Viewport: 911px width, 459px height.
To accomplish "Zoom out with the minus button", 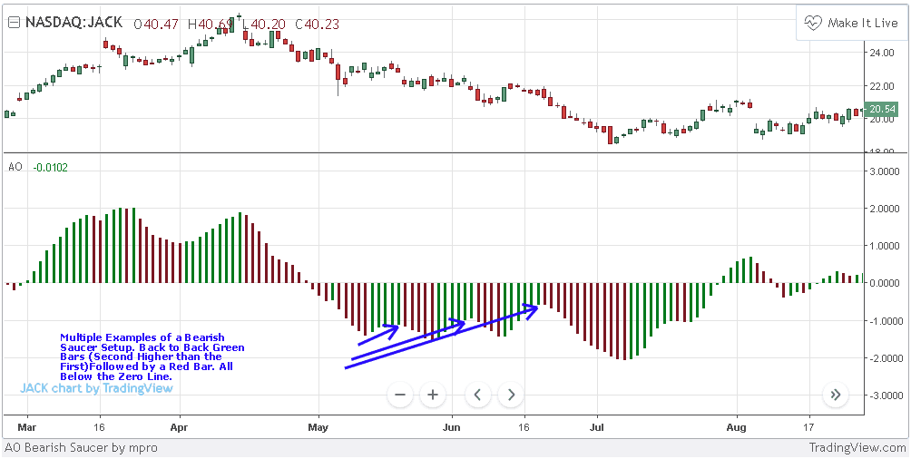I will coord(400,396).
